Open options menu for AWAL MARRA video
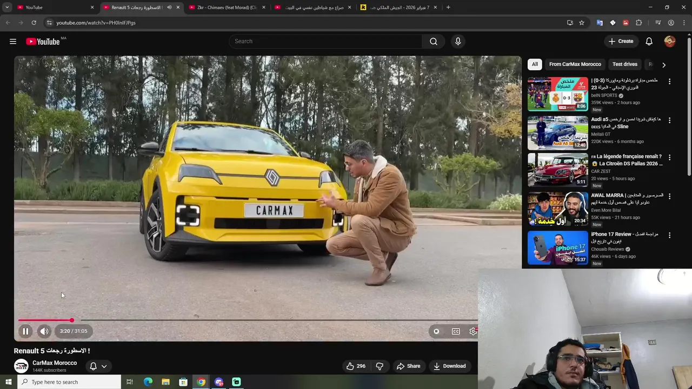 pos(669,196)
